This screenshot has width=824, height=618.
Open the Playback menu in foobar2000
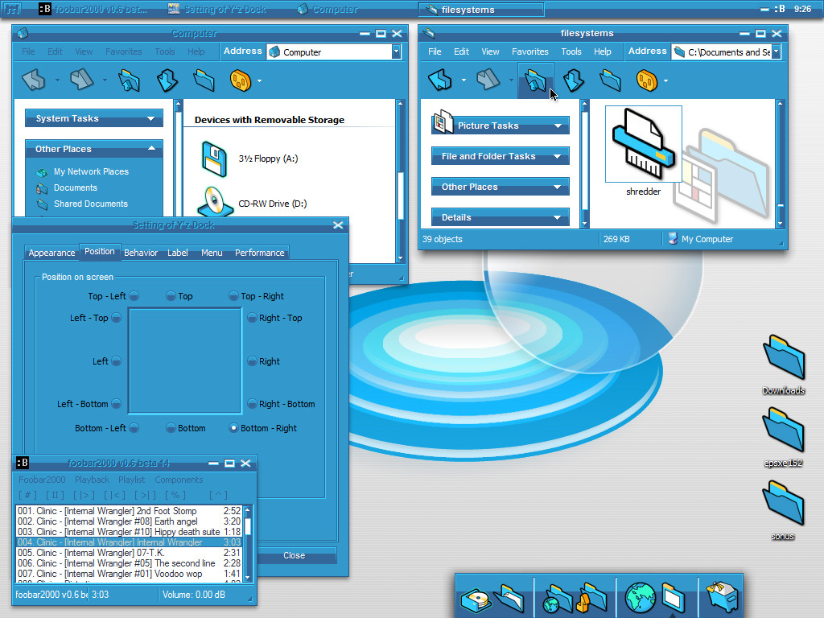coord(92,480)
